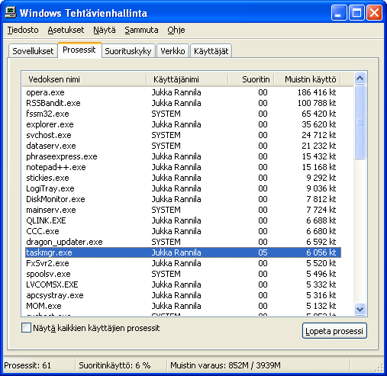Select the DiskMonitor.exe process

coord(183,199)
